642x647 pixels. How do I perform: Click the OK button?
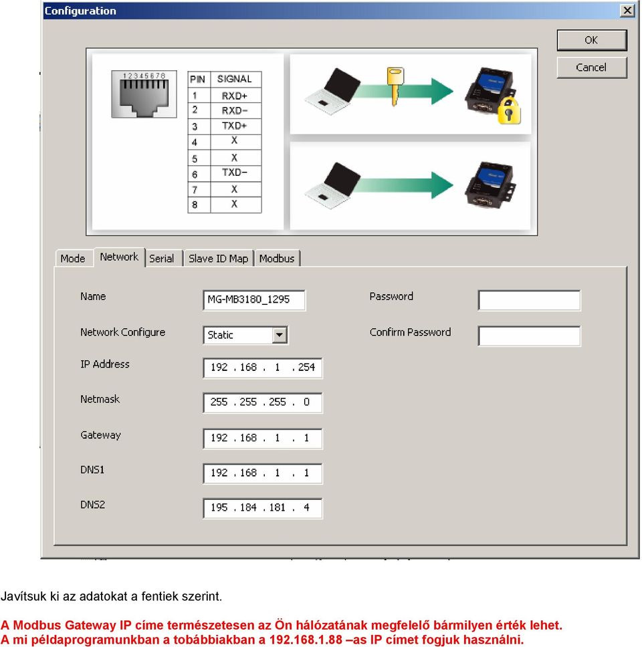592,40
